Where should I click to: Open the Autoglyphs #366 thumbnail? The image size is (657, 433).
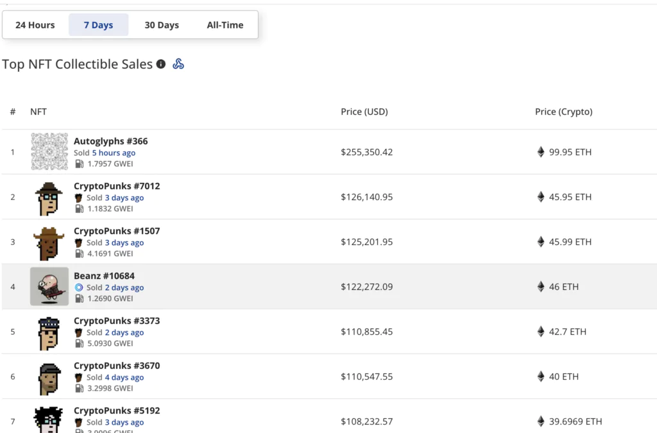click(x=49, y=152)
